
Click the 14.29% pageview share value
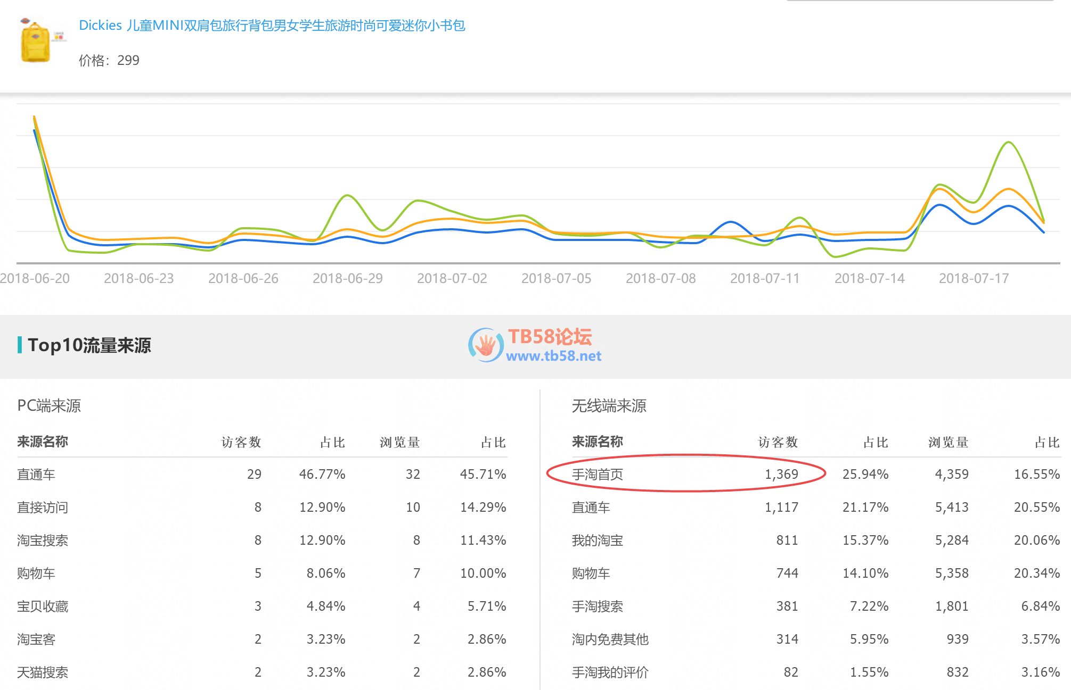[483, 507]
